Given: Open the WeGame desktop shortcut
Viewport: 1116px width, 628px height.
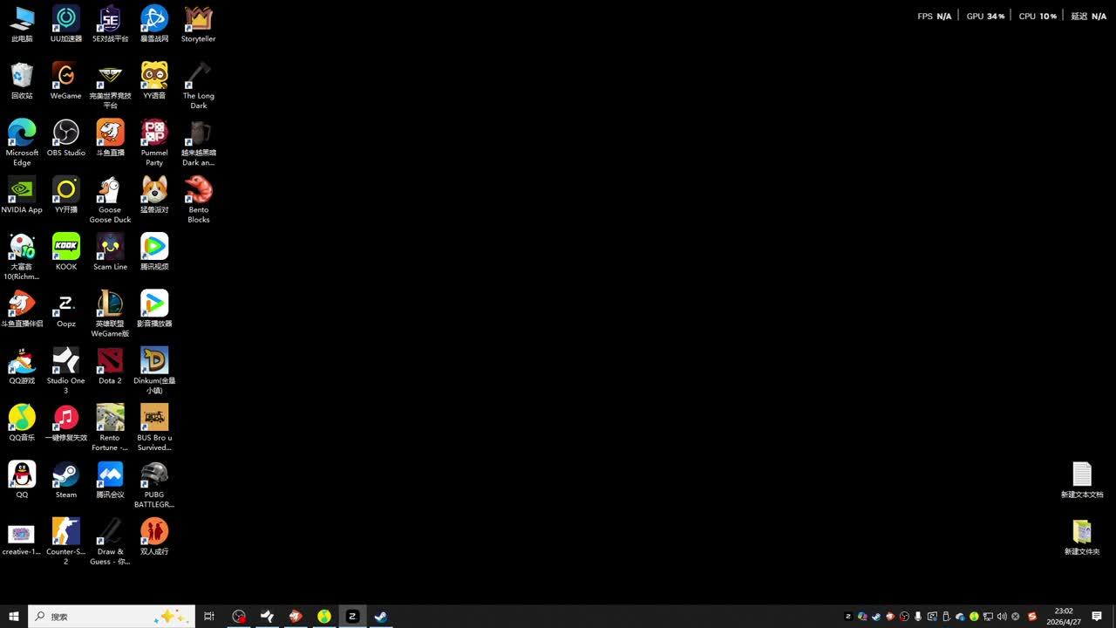Looking at the screenshot, I should 66,77.
